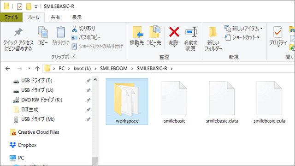
Task: Paste shortcut (ショートカットの貼り付け)
Action: coord(97,46)
